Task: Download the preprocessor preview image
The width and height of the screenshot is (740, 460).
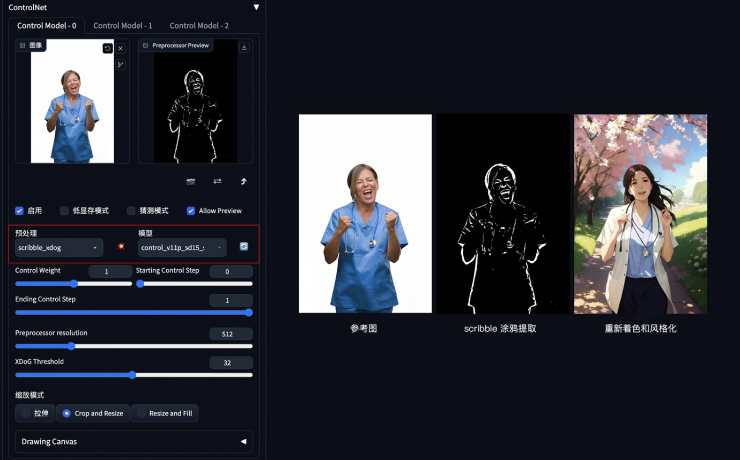Action: 244,47
